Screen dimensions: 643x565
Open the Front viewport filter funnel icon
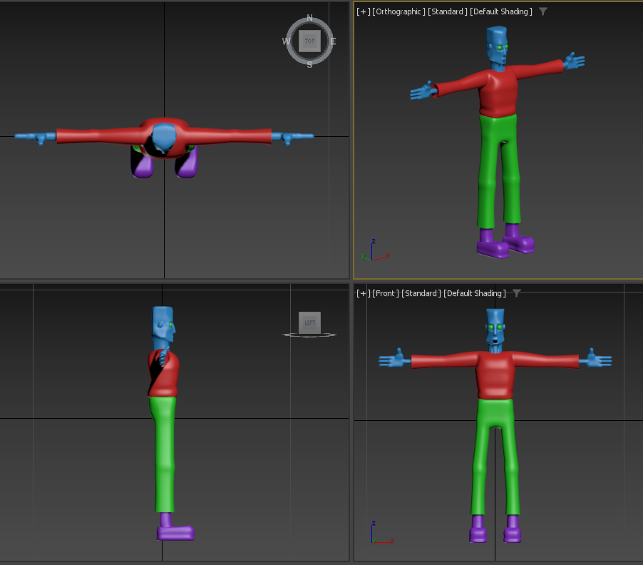(517, 293)
